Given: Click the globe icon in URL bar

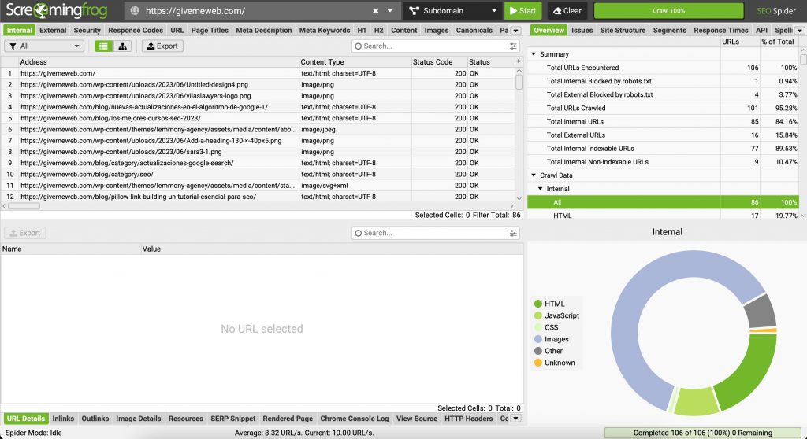Looking at the screenshot, I should pos(135,11).
